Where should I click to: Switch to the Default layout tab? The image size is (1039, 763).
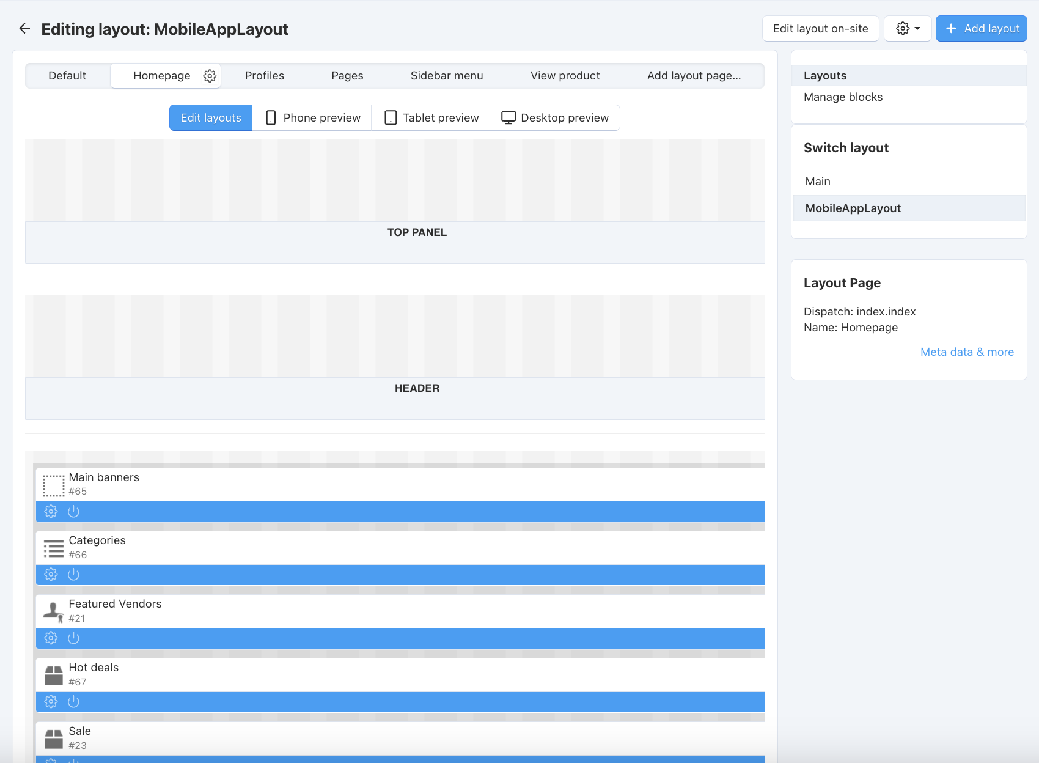click(x=67, y=76)
